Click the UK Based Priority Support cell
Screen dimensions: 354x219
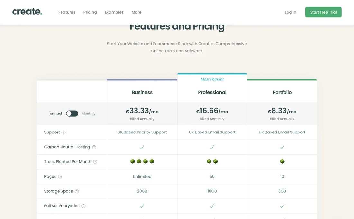(x=142, y=132)
